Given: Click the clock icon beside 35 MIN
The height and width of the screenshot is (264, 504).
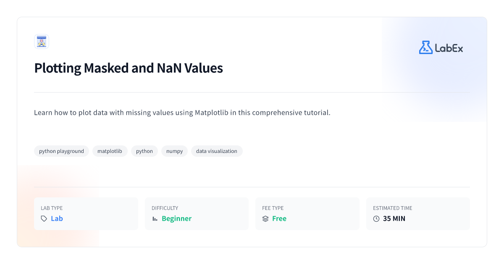Looking at the screenshot, I should coord(376,219).
